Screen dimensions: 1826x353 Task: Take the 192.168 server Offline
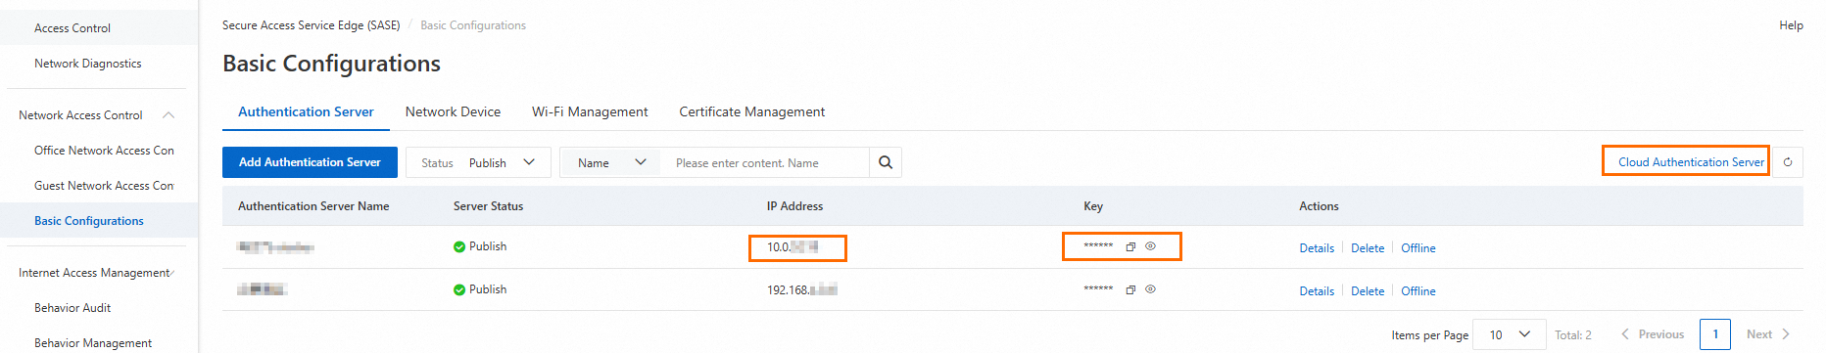[x=1418, y=291]
